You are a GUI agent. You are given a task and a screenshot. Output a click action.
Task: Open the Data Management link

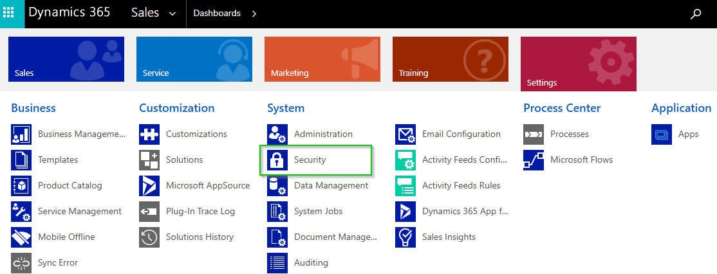(x=331, y=186)
